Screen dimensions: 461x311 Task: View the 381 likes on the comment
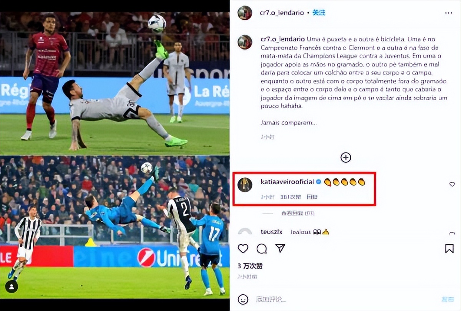(291, 197)
